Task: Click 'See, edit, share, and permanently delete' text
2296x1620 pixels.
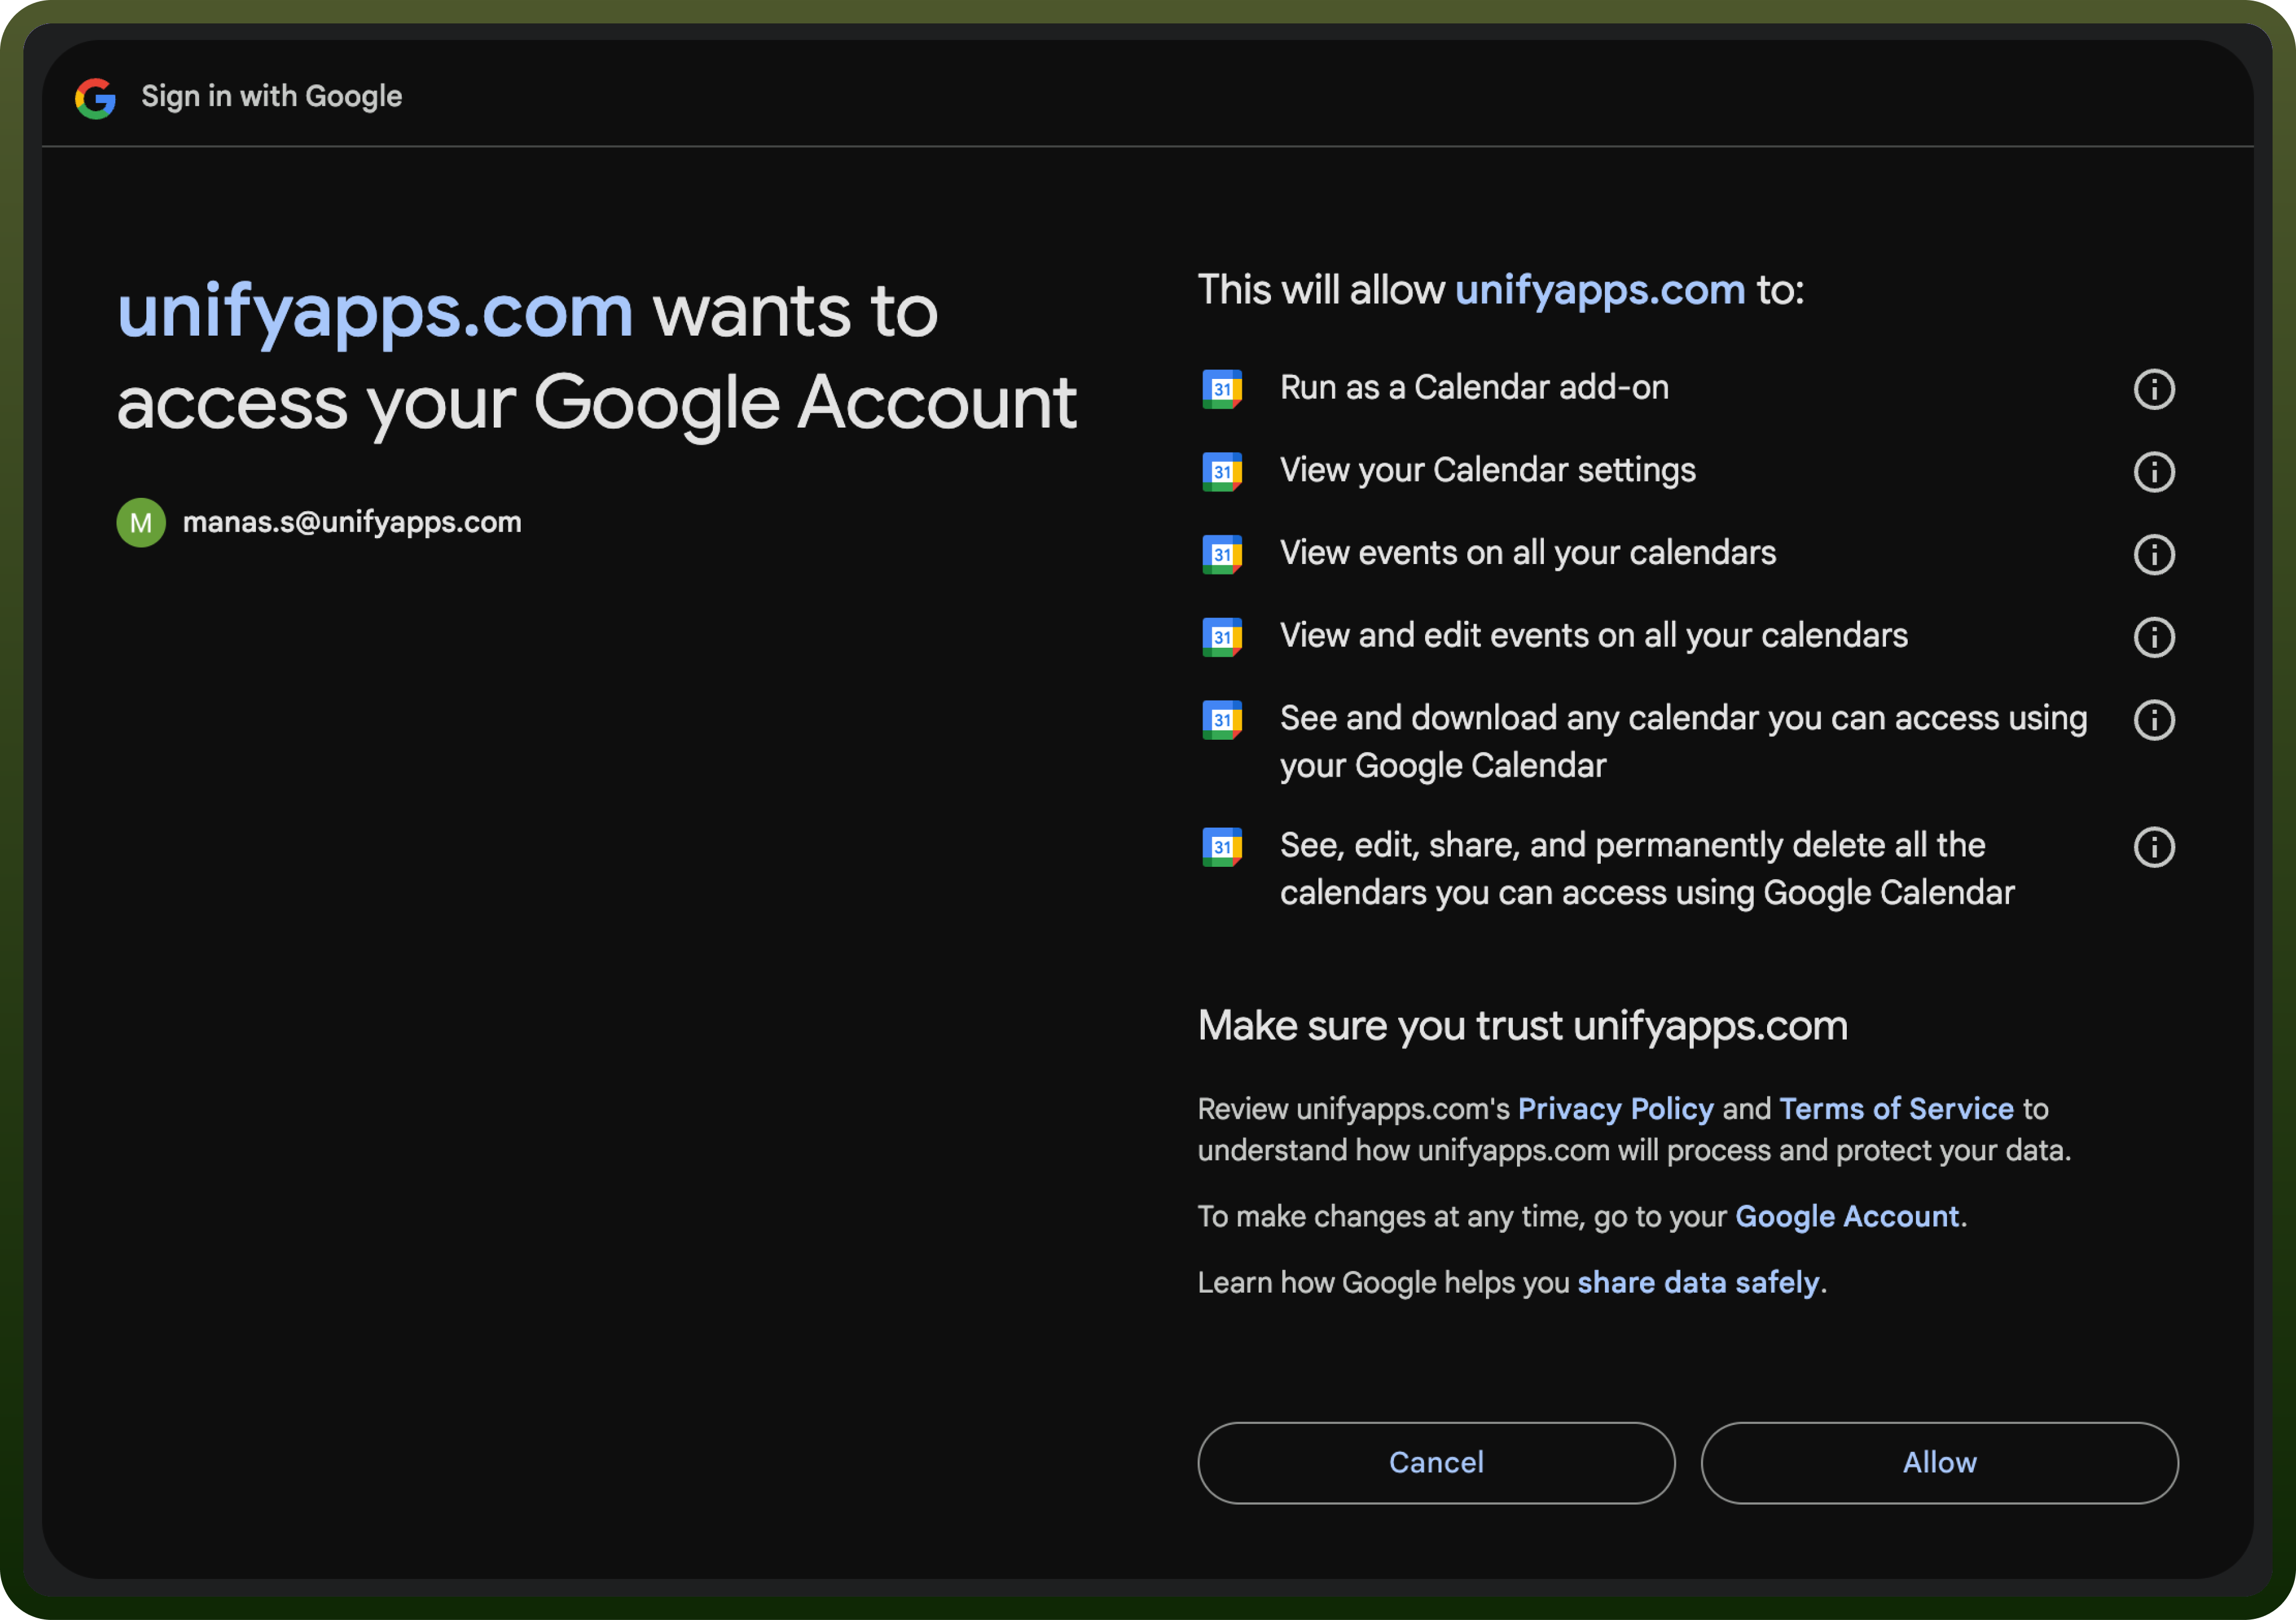Action: (x=1647, y=869)
